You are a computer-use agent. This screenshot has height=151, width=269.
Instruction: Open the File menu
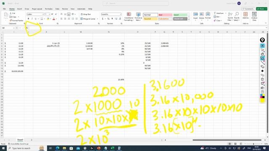4,9
